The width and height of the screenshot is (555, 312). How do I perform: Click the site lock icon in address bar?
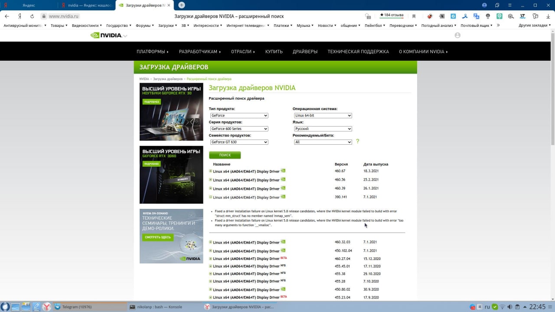[43, 16]
